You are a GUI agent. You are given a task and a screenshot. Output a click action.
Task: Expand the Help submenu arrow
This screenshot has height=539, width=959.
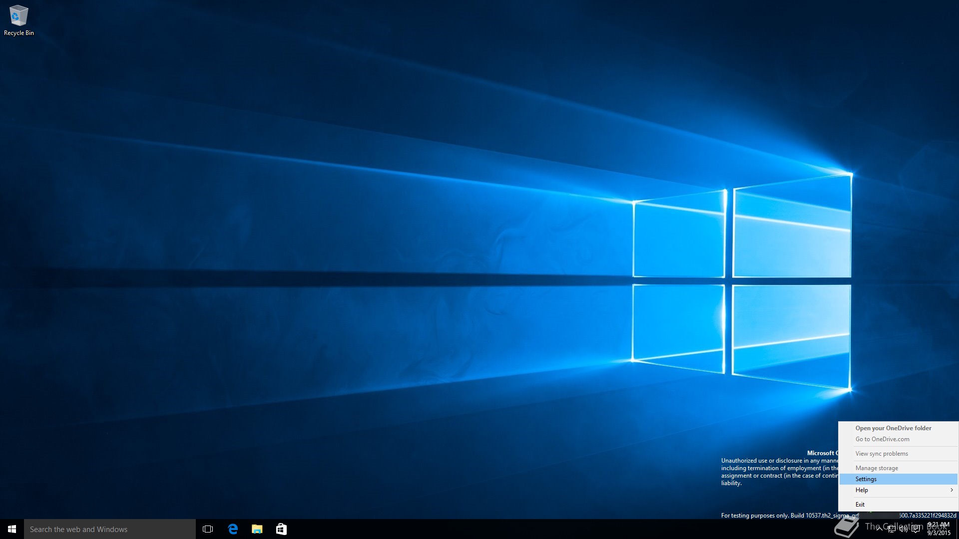click(x=952, y=490)
